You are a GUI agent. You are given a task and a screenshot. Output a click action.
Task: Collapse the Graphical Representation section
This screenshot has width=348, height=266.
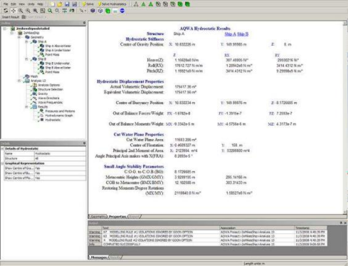click(2, 163)
